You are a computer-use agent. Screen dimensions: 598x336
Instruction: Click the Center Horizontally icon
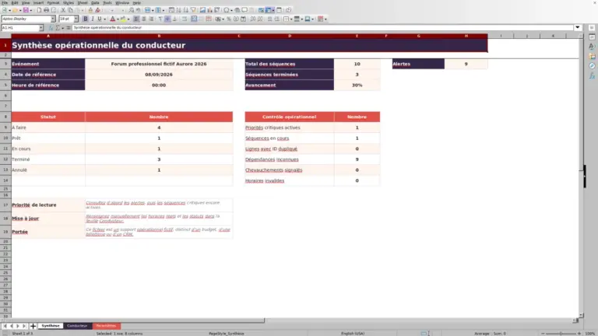coord(144,19)
